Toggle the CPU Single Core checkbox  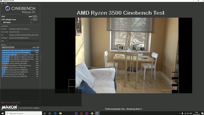click(x=38, y=19)
